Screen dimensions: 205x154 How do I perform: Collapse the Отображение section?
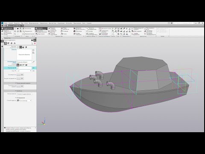point(20,98)
